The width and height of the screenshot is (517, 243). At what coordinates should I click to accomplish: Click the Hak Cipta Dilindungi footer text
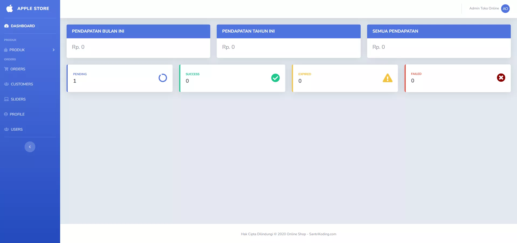(x=289, y=234)
